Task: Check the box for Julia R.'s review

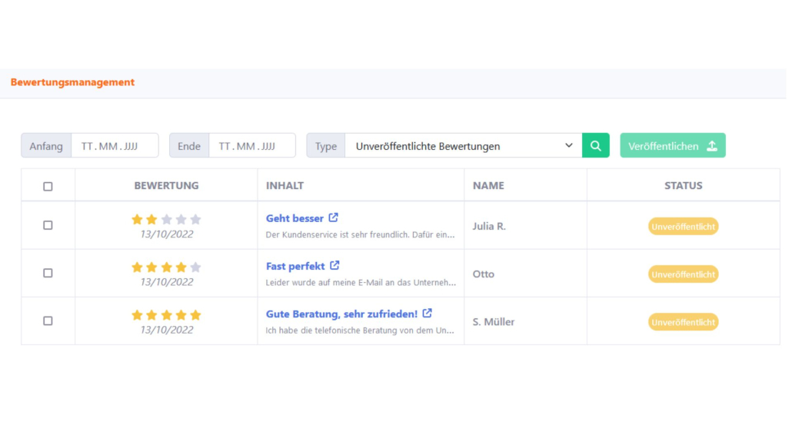Action: coord(48,225)
